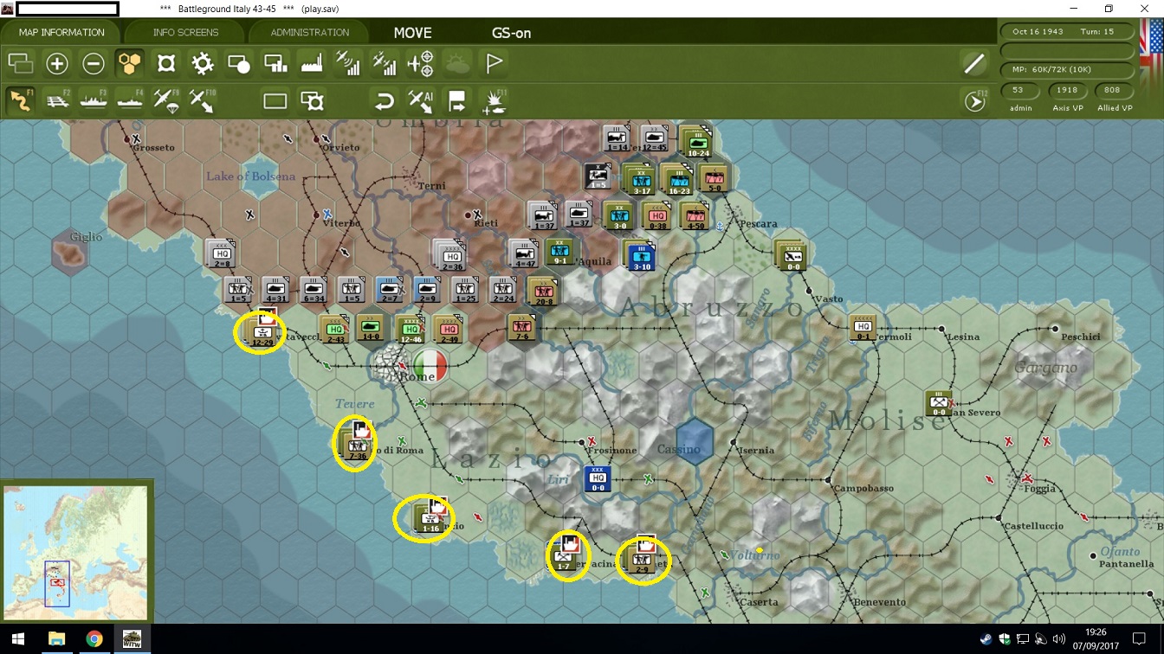Viewport: 1164px width, 654px height.
Task: Show the factory production overlay
Action: (x=312, y=63)
